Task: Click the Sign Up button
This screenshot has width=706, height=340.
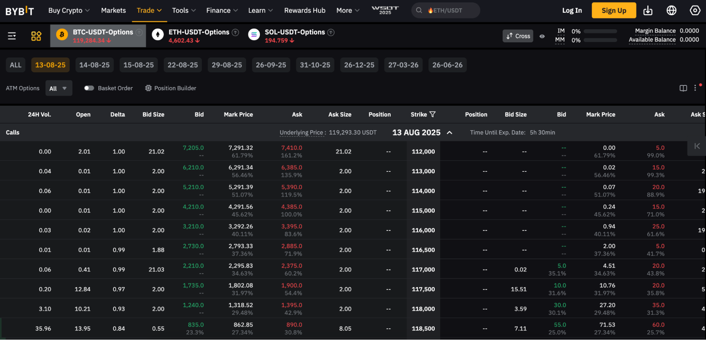Action: (x=613, y=10)
